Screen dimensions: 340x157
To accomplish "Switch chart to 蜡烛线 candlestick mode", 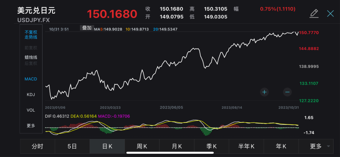I will click(31, 57).
